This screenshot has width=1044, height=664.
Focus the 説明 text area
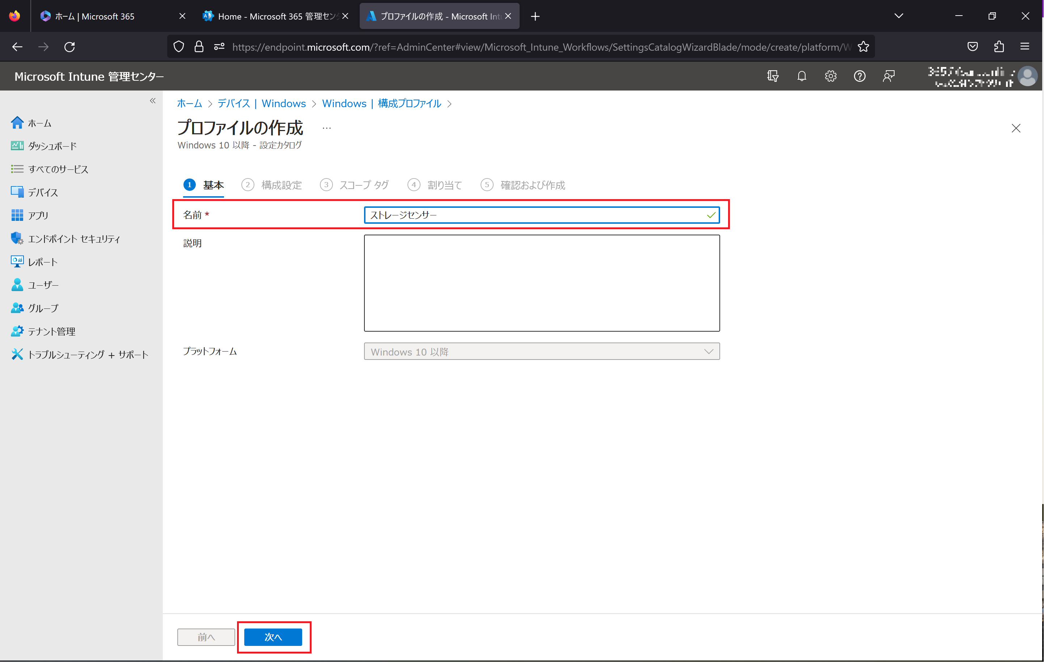(x=542, y=283)
